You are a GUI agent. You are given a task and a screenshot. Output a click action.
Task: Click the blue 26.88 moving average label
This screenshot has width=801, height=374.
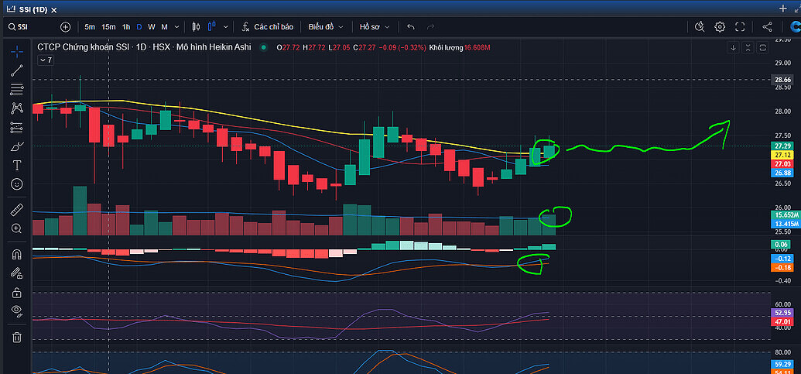(x=783, y=173)
